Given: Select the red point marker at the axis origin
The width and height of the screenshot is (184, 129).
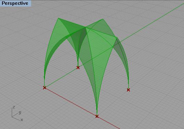Looking at the screenshot, I should [x=45, y=87].
